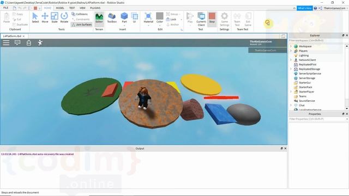Viewport: 349px width, 196px height.
Task: Switch to the HOME ribbon tab
Action: tap(47, 8)
